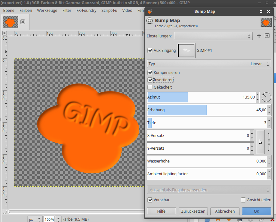
Task: Click the plus icon to save settings preset
Action: [x=259, y=36]
